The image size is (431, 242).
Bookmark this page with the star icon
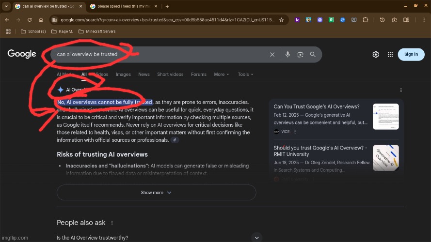pyautogui.click(x=282, y=20)
